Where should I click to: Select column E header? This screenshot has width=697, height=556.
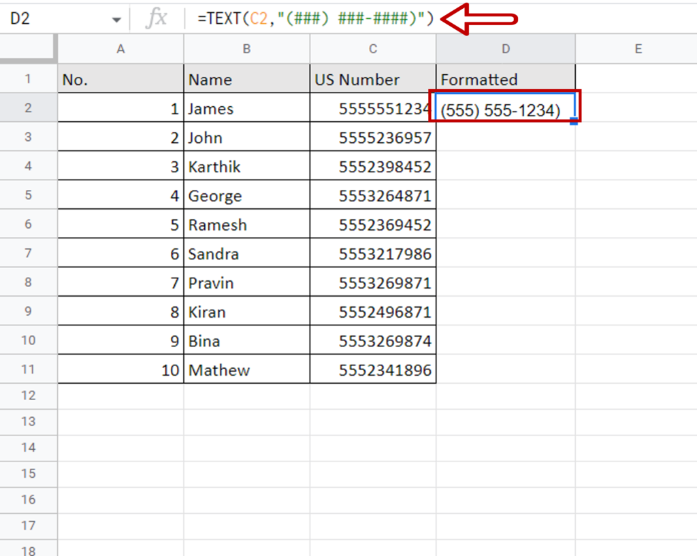[x=638, y=49]
